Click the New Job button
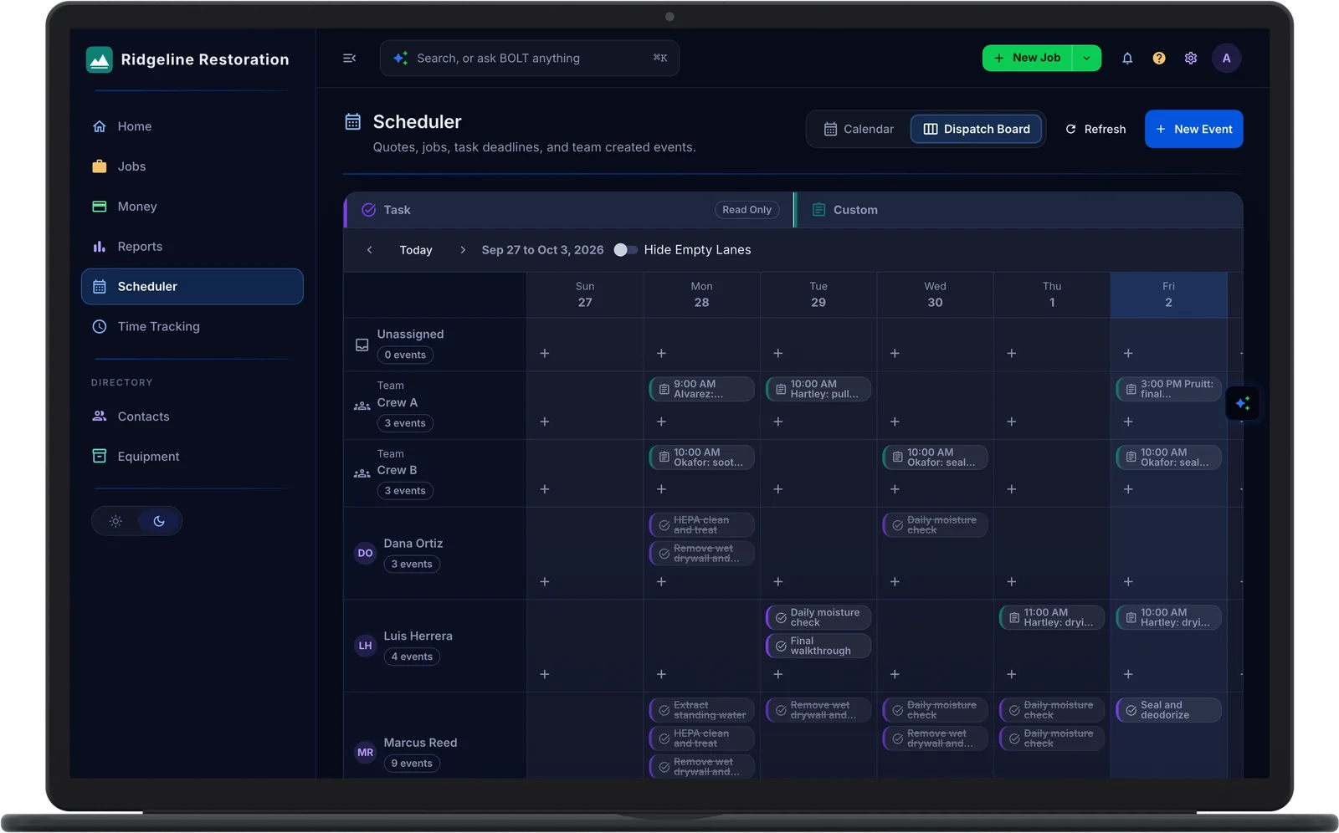The width and height of the screenshot is (1339, 833). (1028, 58)
